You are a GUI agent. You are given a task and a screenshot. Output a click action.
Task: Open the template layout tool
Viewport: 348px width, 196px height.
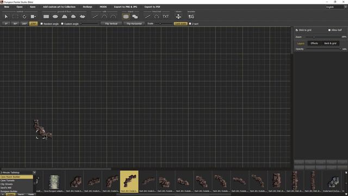pos(191,16)
